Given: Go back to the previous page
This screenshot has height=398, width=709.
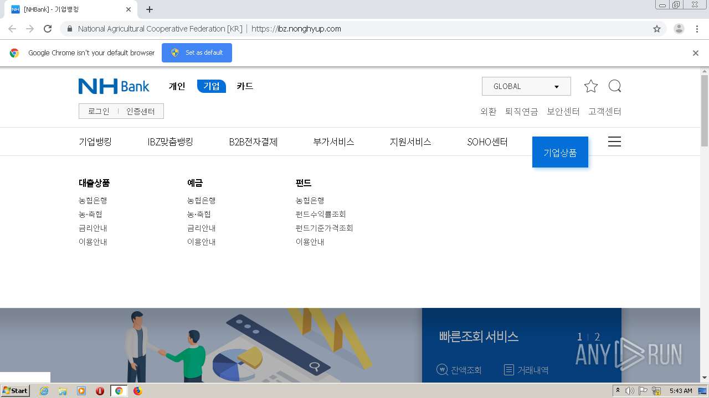Looking at the screenshot, I should (12, 29).
